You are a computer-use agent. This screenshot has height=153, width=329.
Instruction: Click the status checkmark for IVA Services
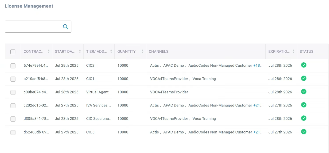[x=303, y=105]
